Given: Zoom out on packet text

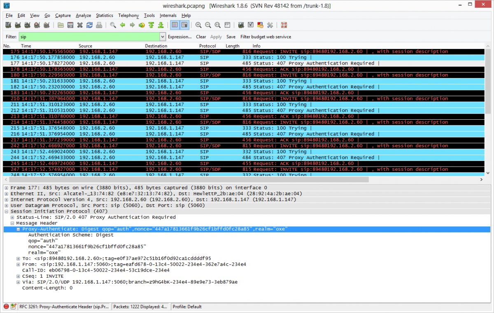Looking at the screenshot, I should [x=208, y=25].
